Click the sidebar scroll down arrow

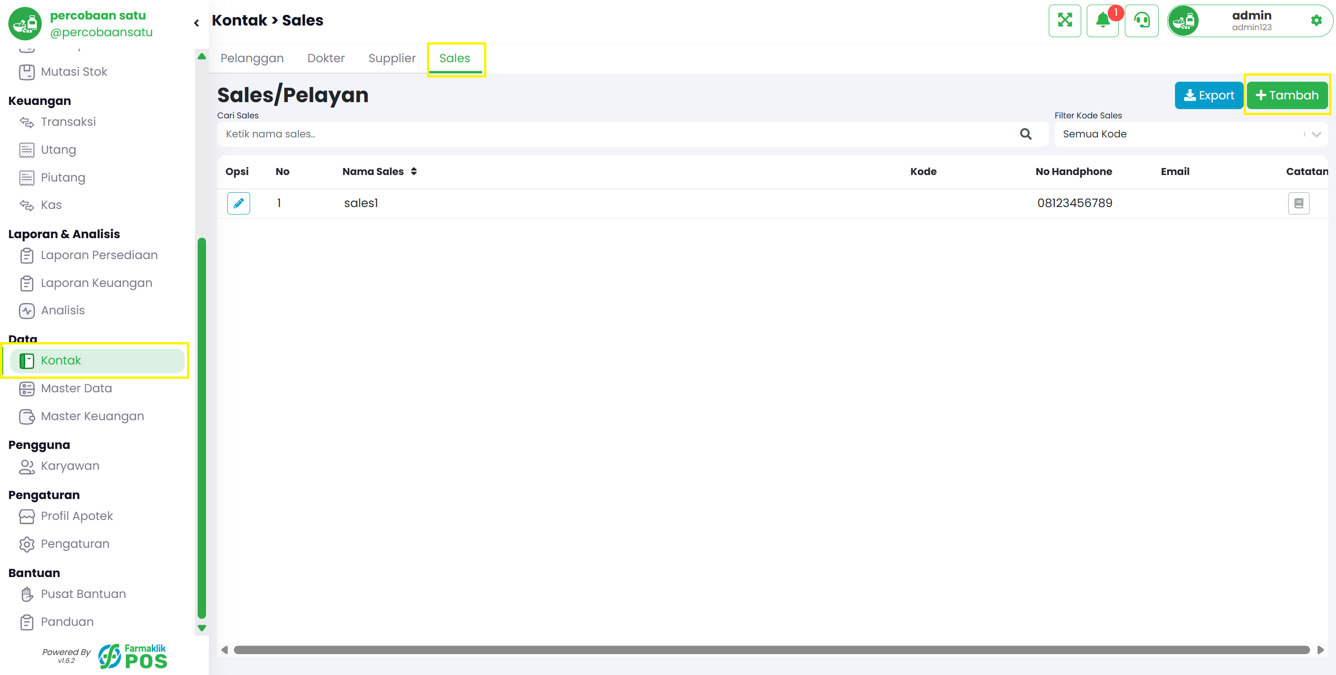click(x=202, y=628)
